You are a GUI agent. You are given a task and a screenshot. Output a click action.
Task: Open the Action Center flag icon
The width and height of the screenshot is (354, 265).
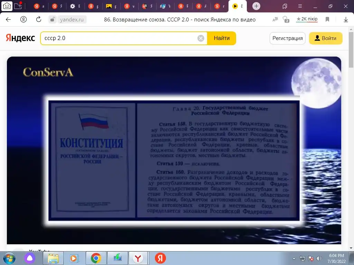(x=311, y=258)
